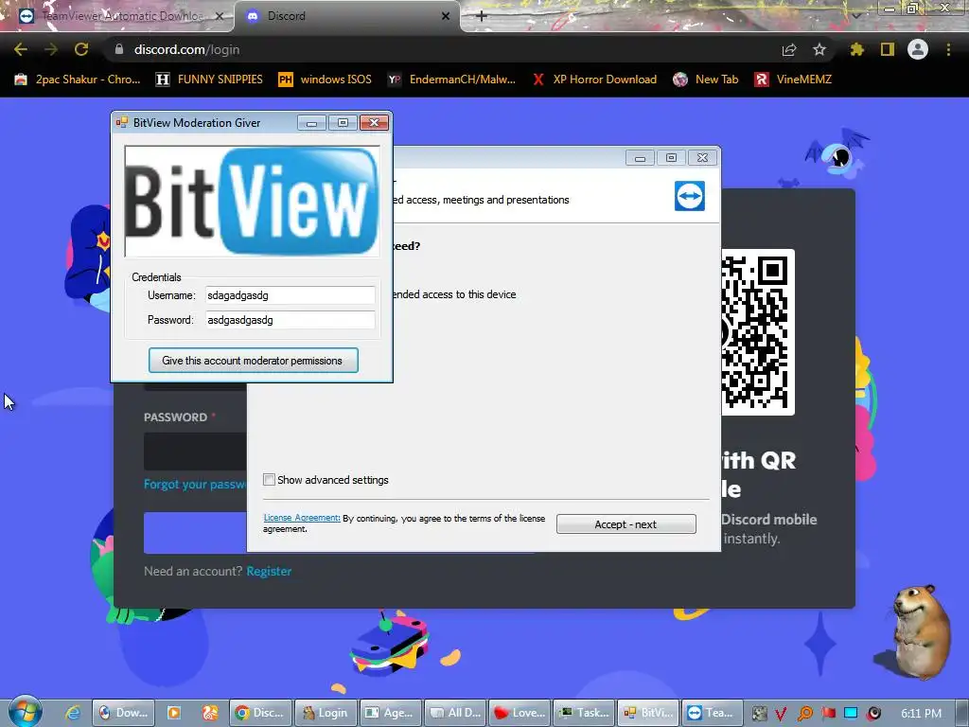This screenshot has width=969, height=727.
Task: Click the TeamViewer logo icon in installer
Action: pos(690,196)
